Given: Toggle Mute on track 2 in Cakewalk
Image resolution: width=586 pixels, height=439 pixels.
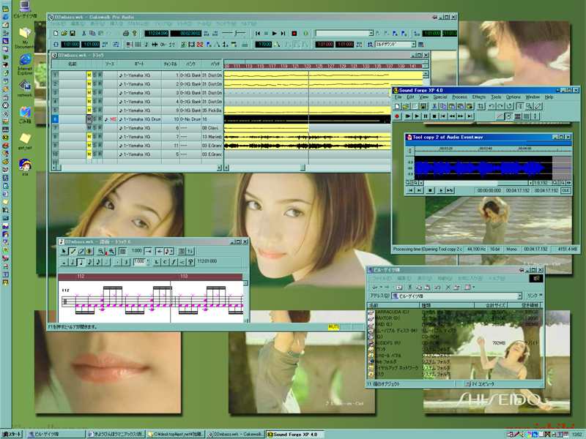Looking at the screenshot, I should pyautogui.click(x=89, y=84).
